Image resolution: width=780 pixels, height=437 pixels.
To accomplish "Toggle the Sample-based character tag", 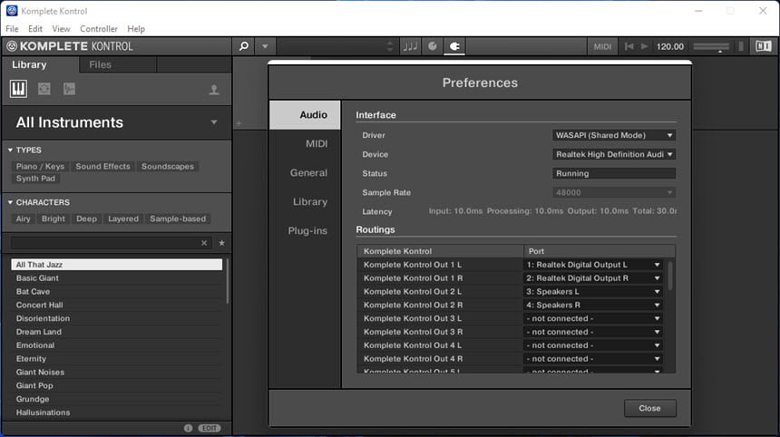I will 178,218.
